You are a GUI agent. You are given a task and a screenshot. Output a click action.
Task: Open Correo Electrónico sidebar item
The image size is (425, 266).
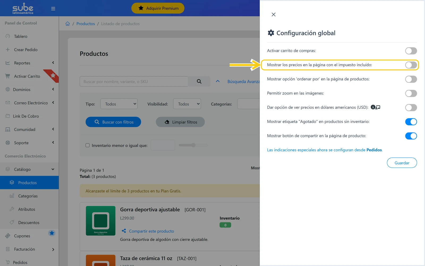point(29,103)
